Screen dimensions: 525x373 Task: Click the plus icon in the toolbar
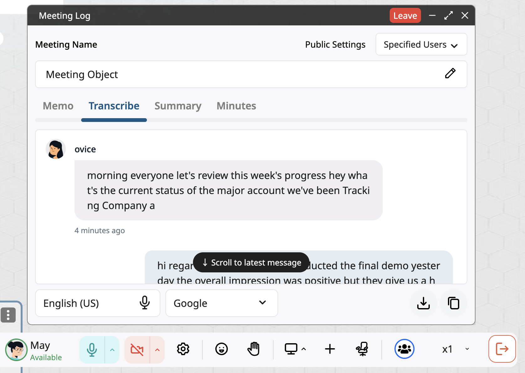[330, 349]
